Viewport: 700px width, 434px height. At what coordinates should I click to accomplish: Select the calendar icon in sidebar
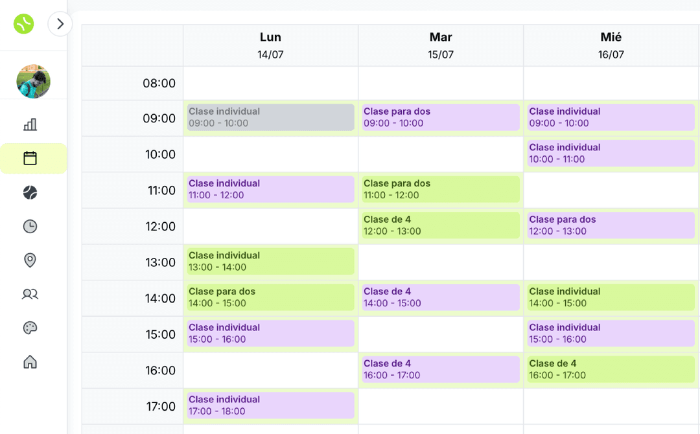30,158
